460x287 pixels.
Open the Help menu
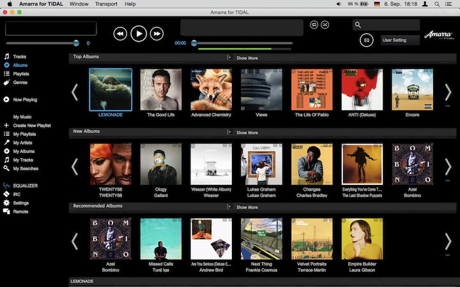pos(130,4)
